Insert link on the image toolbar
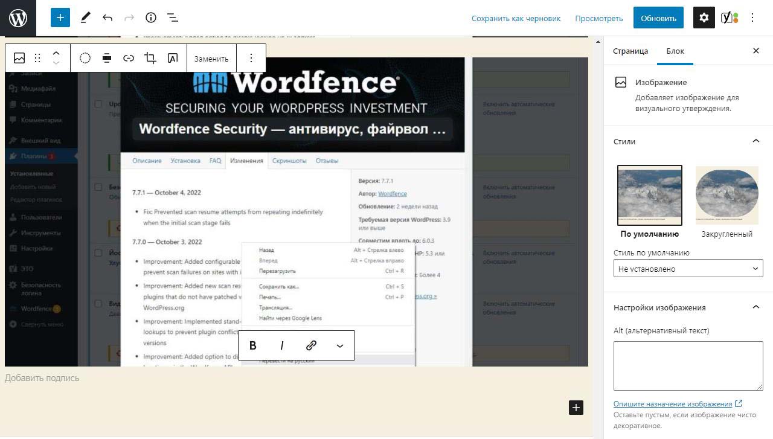 (x=129, y=58)
